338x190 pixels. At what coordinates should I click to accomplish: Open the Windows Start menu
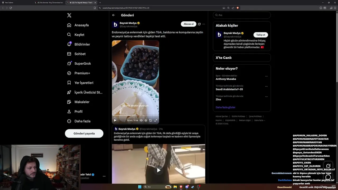(x=140, y=187)
